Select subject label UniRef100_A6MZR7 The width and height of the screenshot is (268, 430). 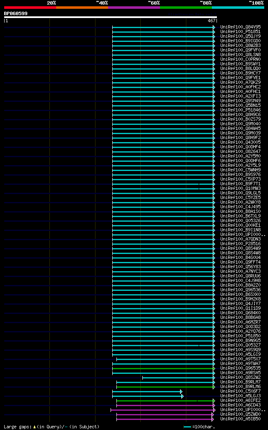coord(241,322)
